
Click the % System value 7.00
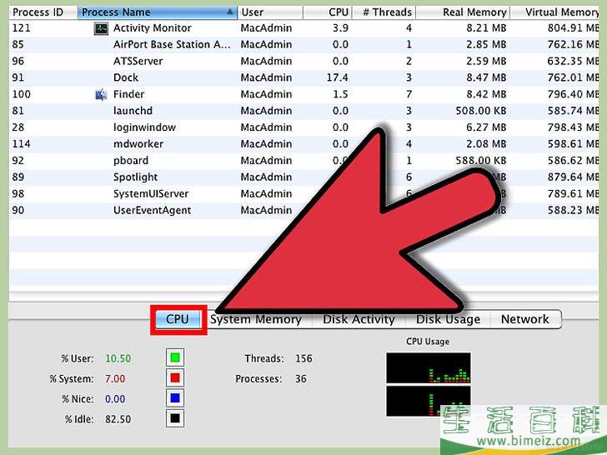tap(115, 379)
